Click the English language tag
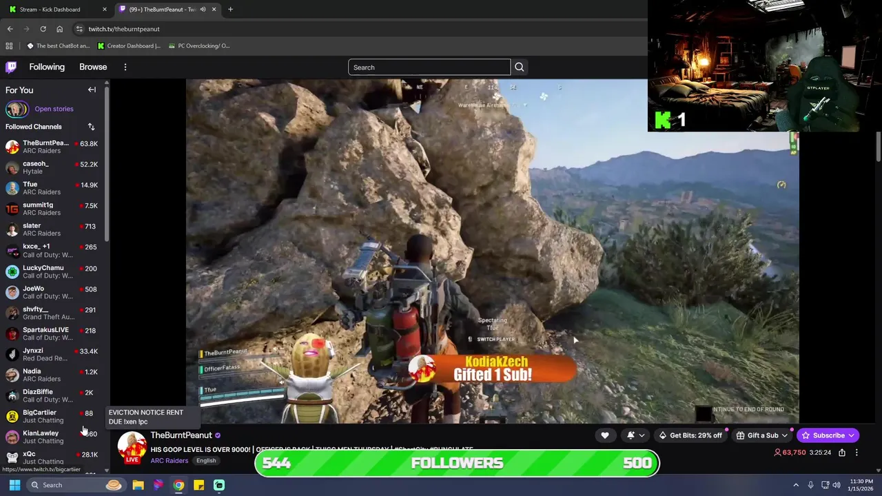Image resolution: width=882 pixels, height=496 pixels. pos(206,461)
